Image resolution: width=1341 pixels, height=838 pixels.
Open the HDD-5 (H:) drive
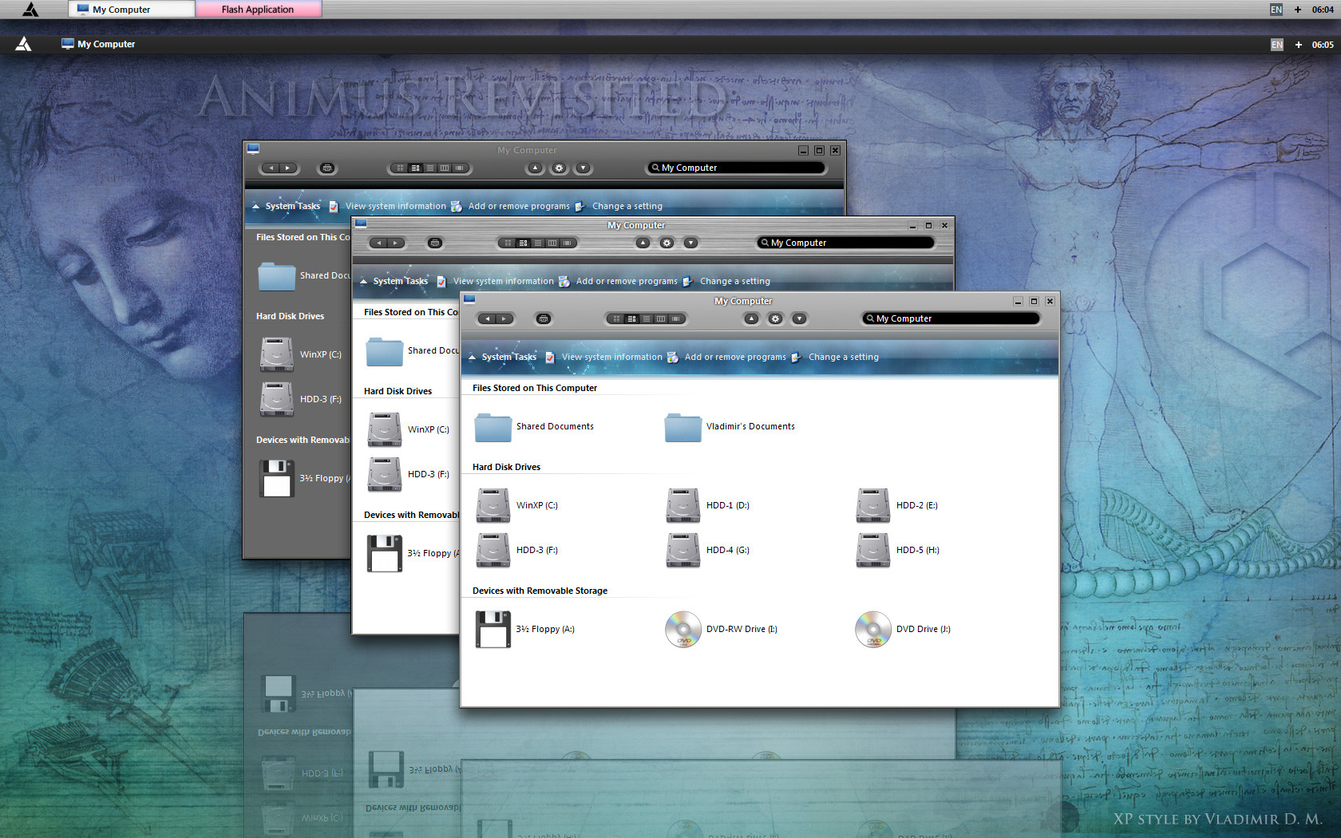[x=898, y=550]
